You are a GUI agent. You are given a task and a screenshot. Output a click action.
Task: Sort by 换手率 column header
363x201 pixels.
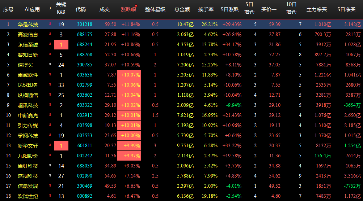point(206,9)
